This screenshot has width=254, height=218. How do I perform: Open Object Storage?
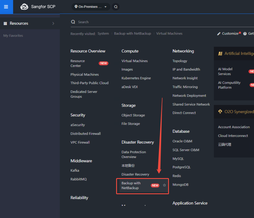(133, 115)
